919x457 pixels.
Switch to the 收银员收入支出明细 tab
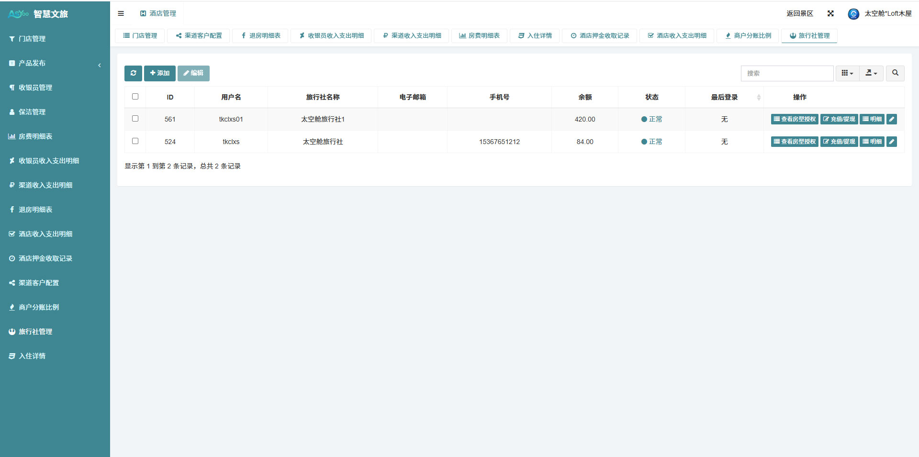(x=331, y=36)
